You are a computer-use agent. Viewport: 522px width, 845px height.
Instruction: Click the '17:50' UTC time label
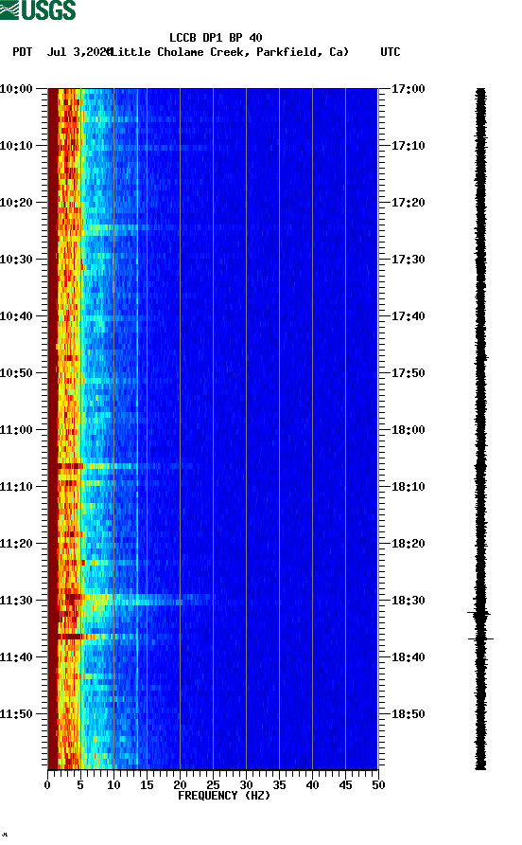coord(408,373)
